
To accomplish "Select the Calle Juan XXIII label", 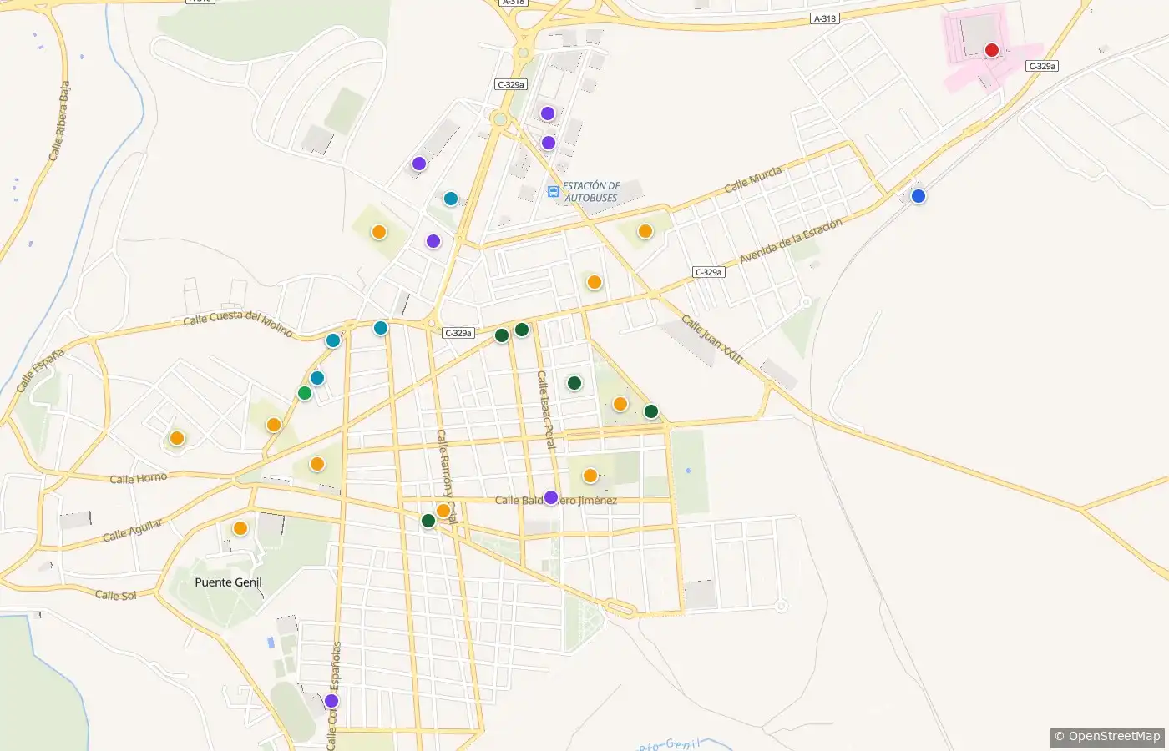I will [x=711, y=339].
